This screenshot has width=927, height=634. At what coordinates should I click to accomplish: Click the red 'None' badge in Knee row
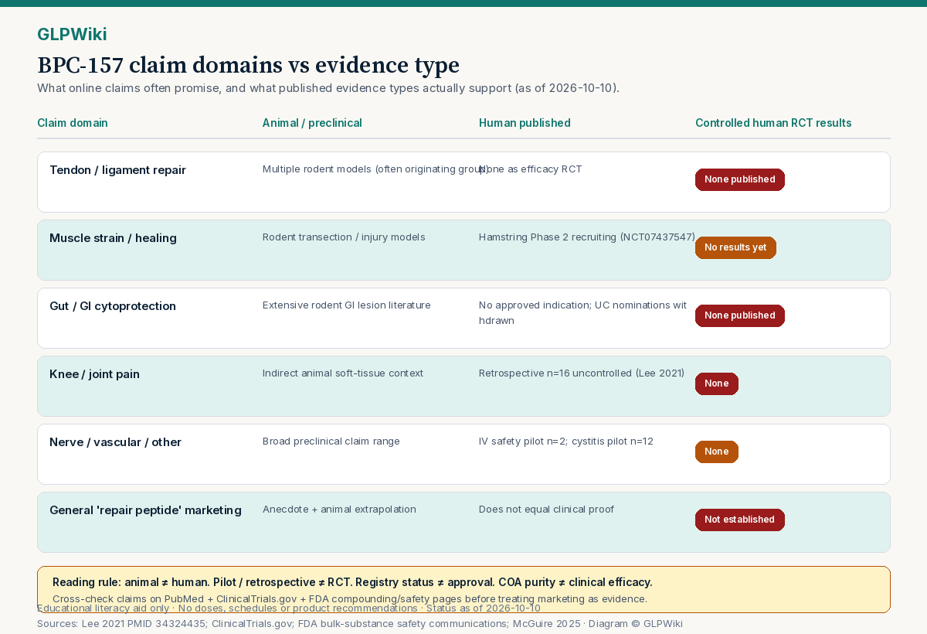(x=717, y=383)
